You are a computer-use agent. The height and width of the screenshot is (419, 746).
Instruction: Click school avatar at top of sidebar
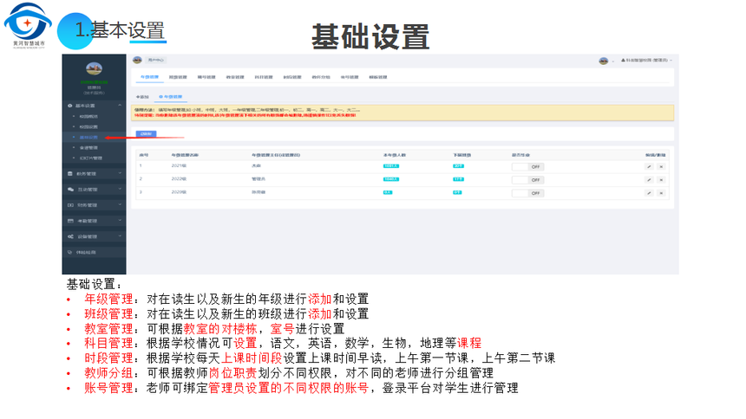click(95, 69)
